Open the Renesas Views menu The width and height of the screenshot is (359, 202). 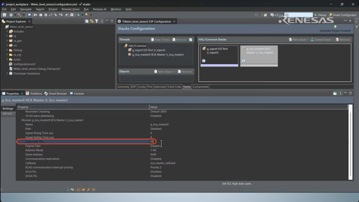click(70, 9)
